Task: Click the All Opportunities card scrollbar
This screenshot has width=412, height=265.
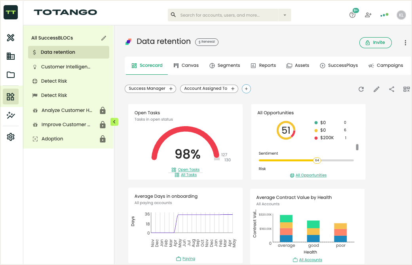Action: tap(357, 147)
